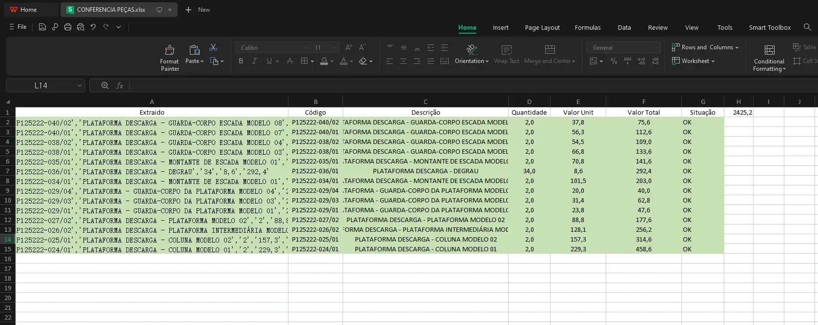Click the Cut scissors icon
The image size is (818, 325).
(x=213, y=47)
